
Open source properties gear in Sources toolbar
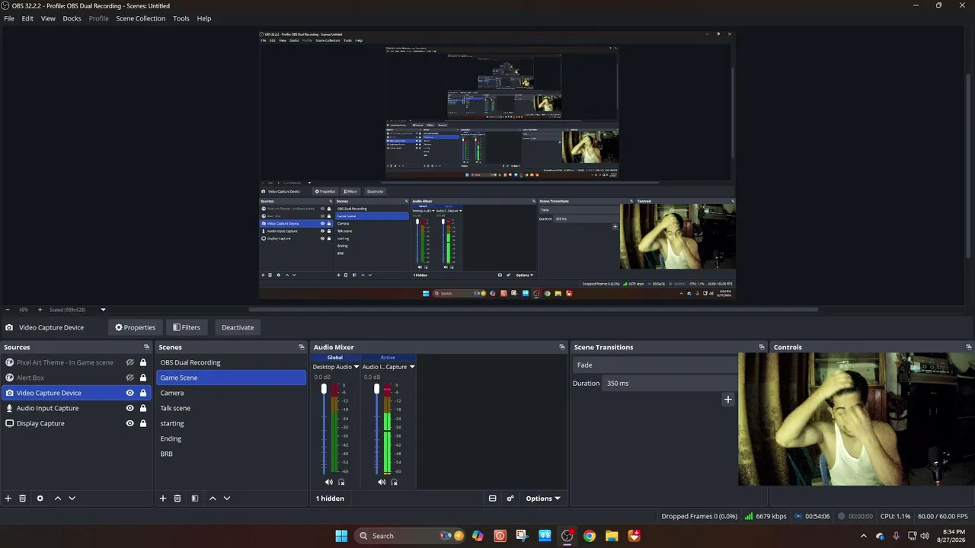(x=40, y=499)
